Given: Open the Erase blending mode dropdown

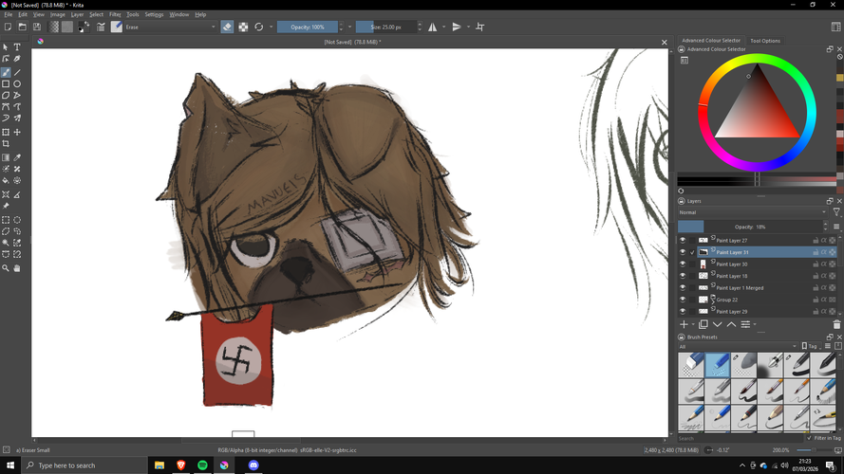Looking at the screenshot, I should pos(170,27).
